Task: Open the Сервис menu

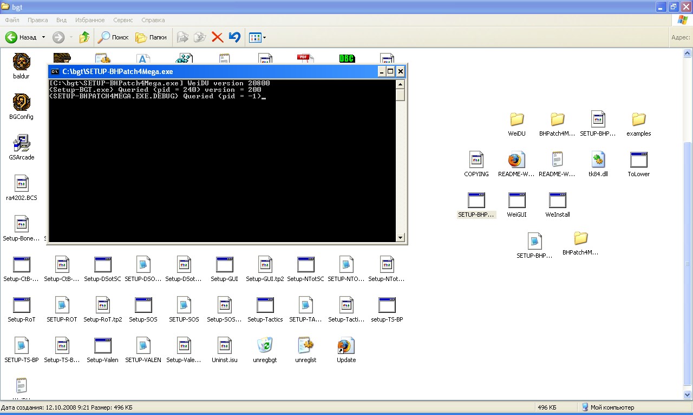Action: coord(123,20)
